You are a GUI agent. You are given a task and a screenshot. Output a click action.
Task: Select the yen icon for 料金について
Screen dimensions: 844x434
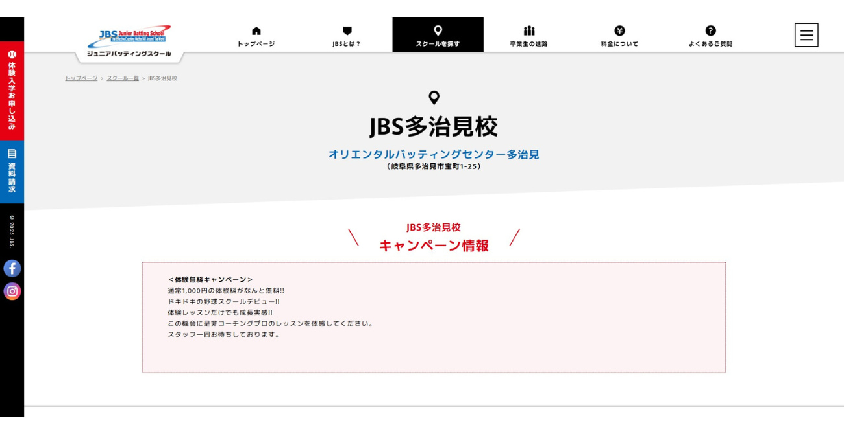(619, 30)
